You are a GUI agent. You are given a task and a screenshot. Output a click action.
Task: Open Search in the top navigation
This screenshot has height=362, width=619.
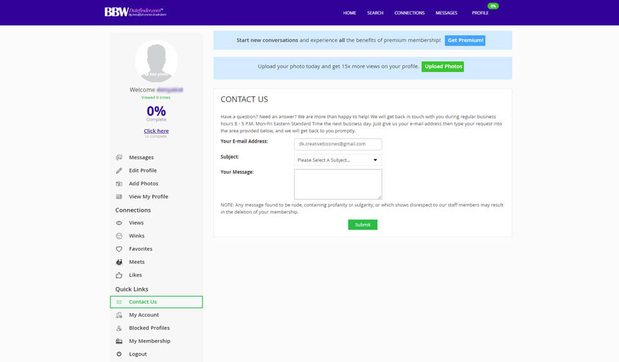[375, 13]
